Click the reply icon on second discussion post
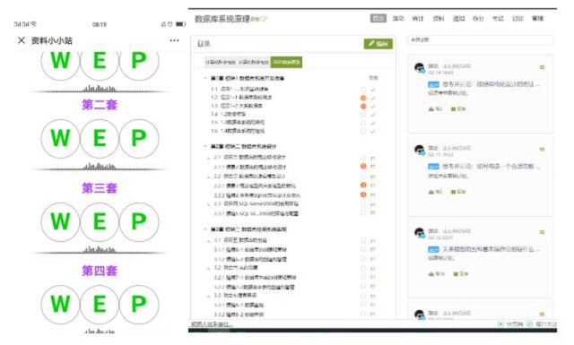574x345 pixels. click(453, 192)
